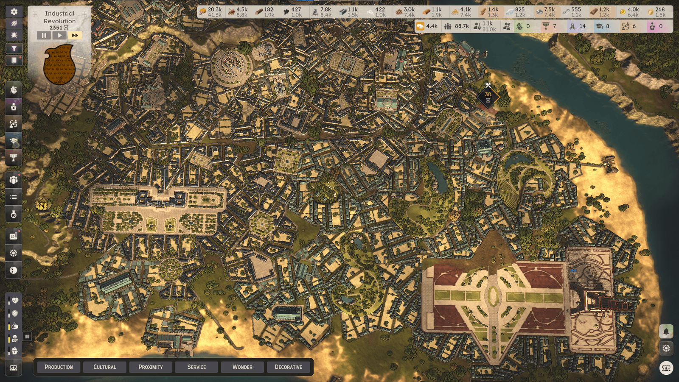Select the Wonder build category
679x382 pixels.
pyautogui.click(x=242, y=367)
